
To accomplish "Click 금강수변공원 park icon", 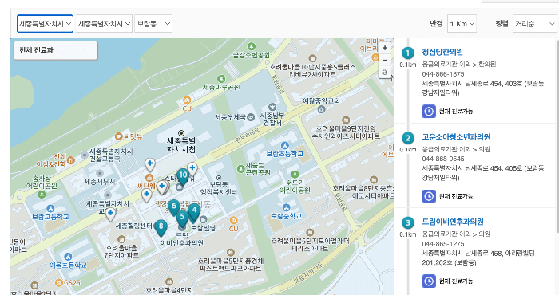I will [252, 46].
